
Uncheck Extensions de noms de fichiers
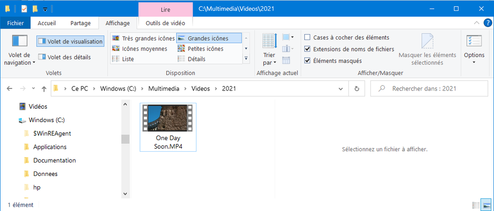click(x=307, y=49)
